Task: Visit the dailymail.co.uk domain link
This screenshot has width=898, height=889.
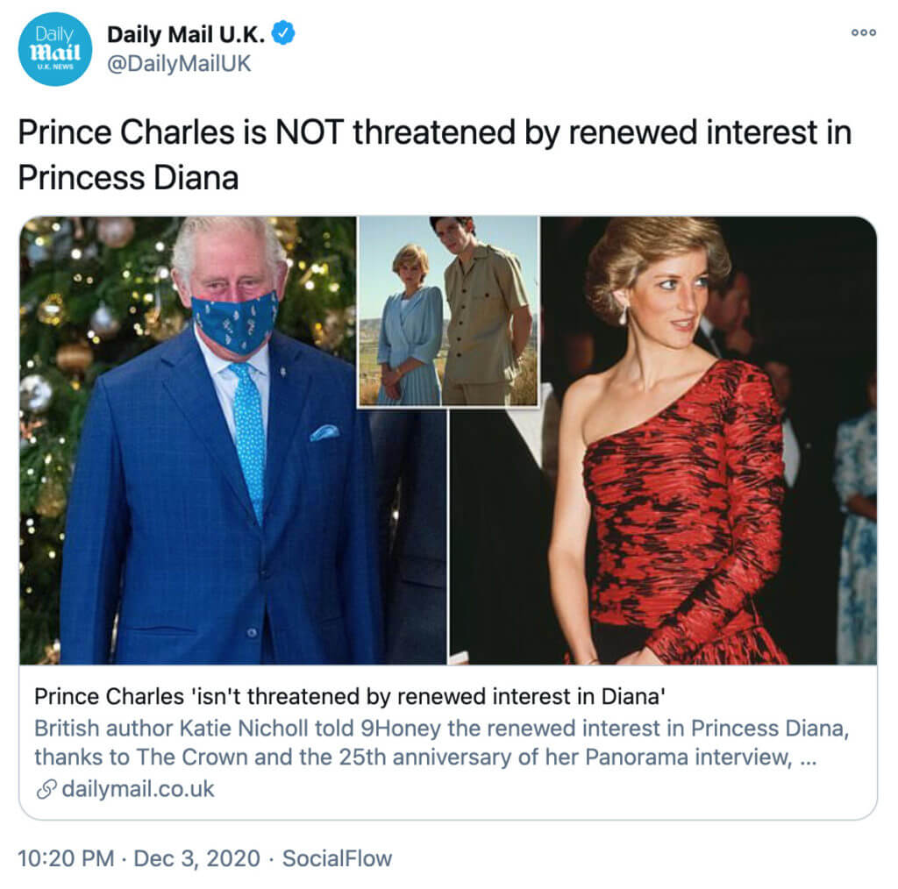Action: [138, 789]
